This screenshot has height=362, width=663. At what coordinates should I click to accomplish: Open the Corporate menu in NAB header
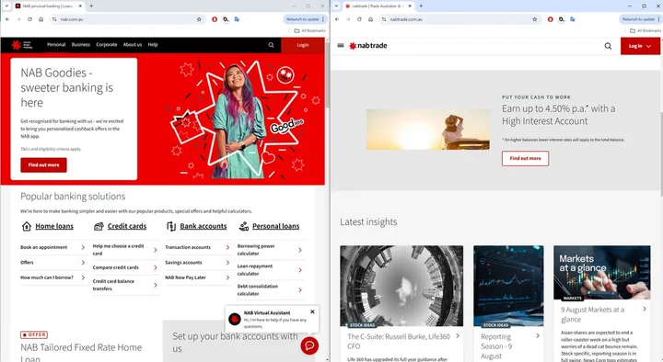click(x=107, y=45)
